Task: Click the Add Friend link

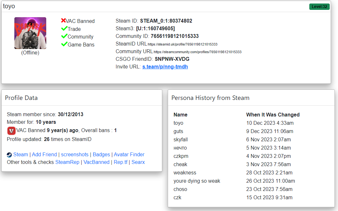Action: [44, 155]
